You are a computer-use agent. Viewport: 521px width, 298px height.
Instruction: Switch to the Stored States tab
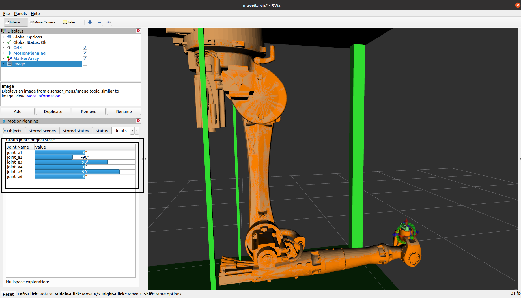[x=76, y=131]
